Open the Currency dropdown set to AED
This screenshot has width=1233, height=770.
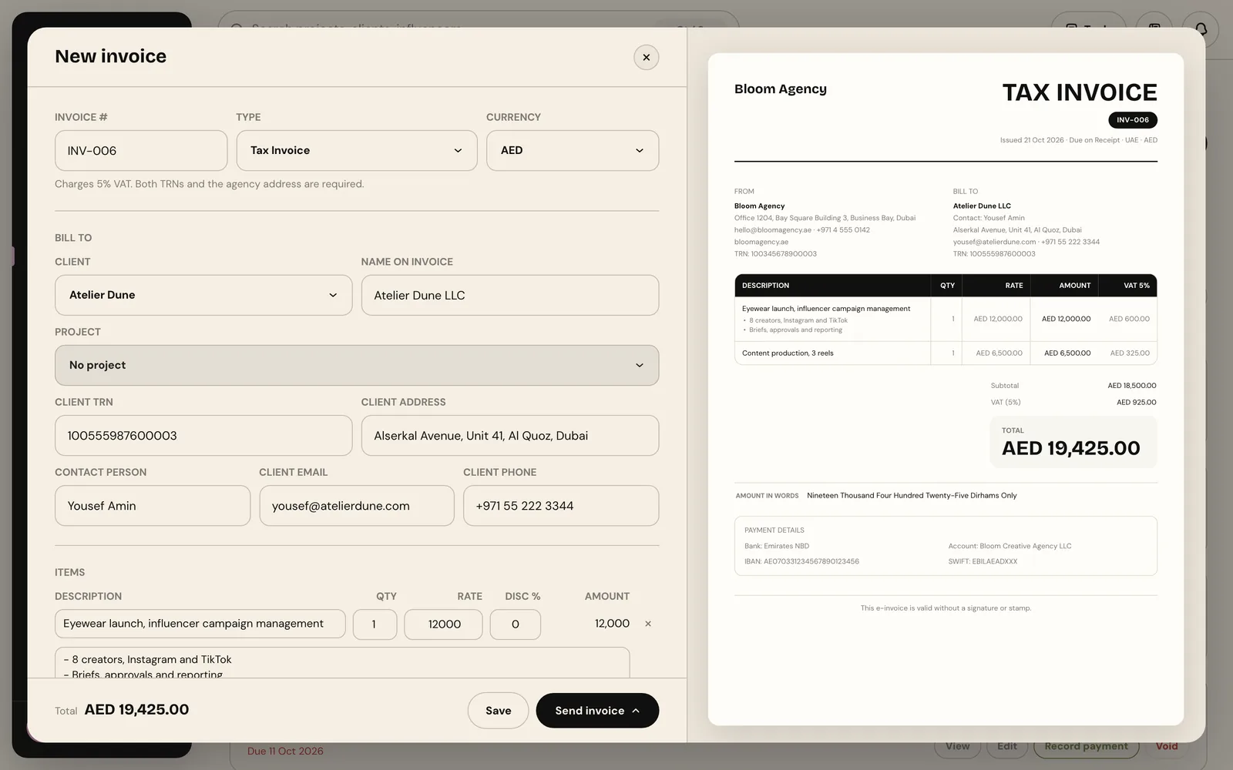point(573,150)
